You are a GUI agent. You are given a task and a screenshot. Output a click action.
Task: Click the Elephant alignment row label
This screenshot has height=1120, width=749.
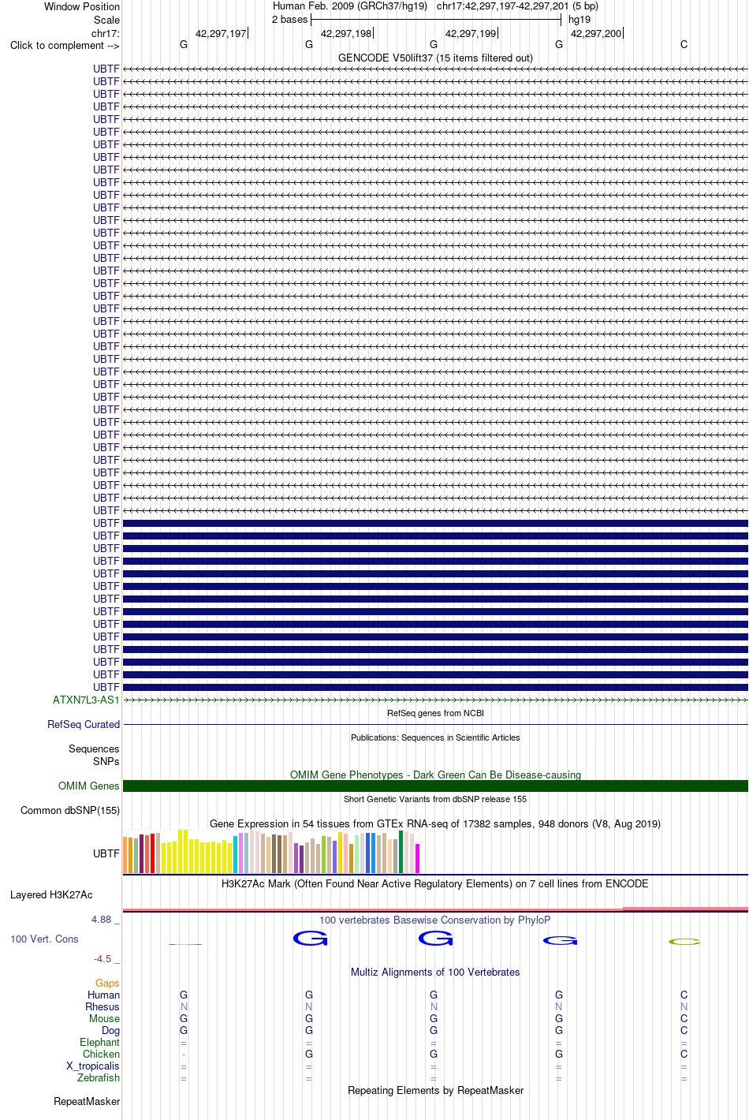point(100,1042)
